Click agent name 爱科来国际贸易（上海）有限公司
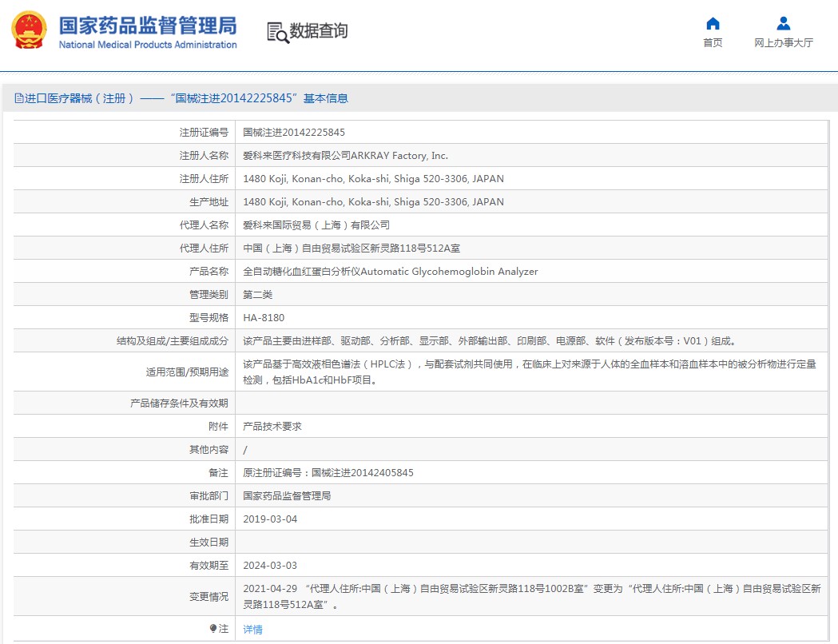Image resolution: width=838 pixels, height=644 pixels. pyautogui.click(x=316, y=225)
